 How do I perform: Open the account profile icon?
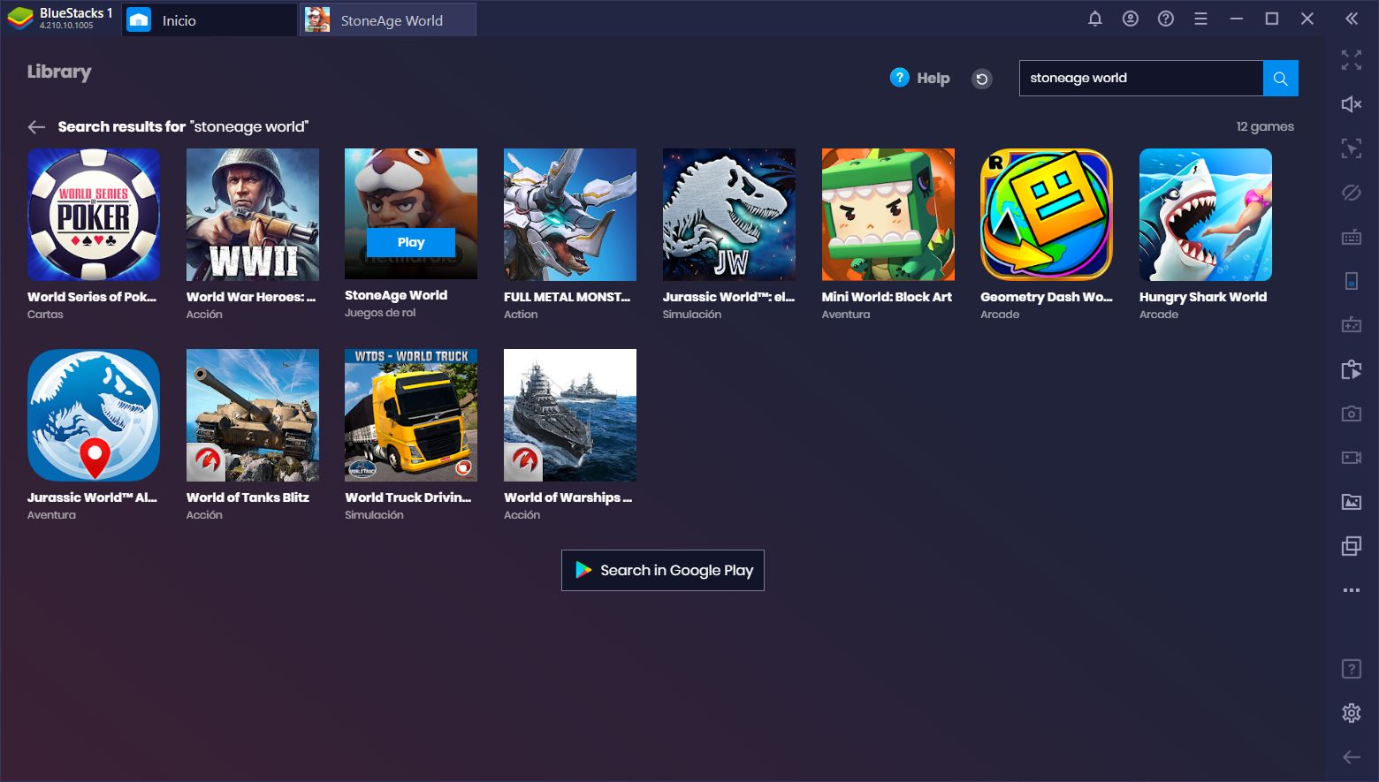(1131, 19)
